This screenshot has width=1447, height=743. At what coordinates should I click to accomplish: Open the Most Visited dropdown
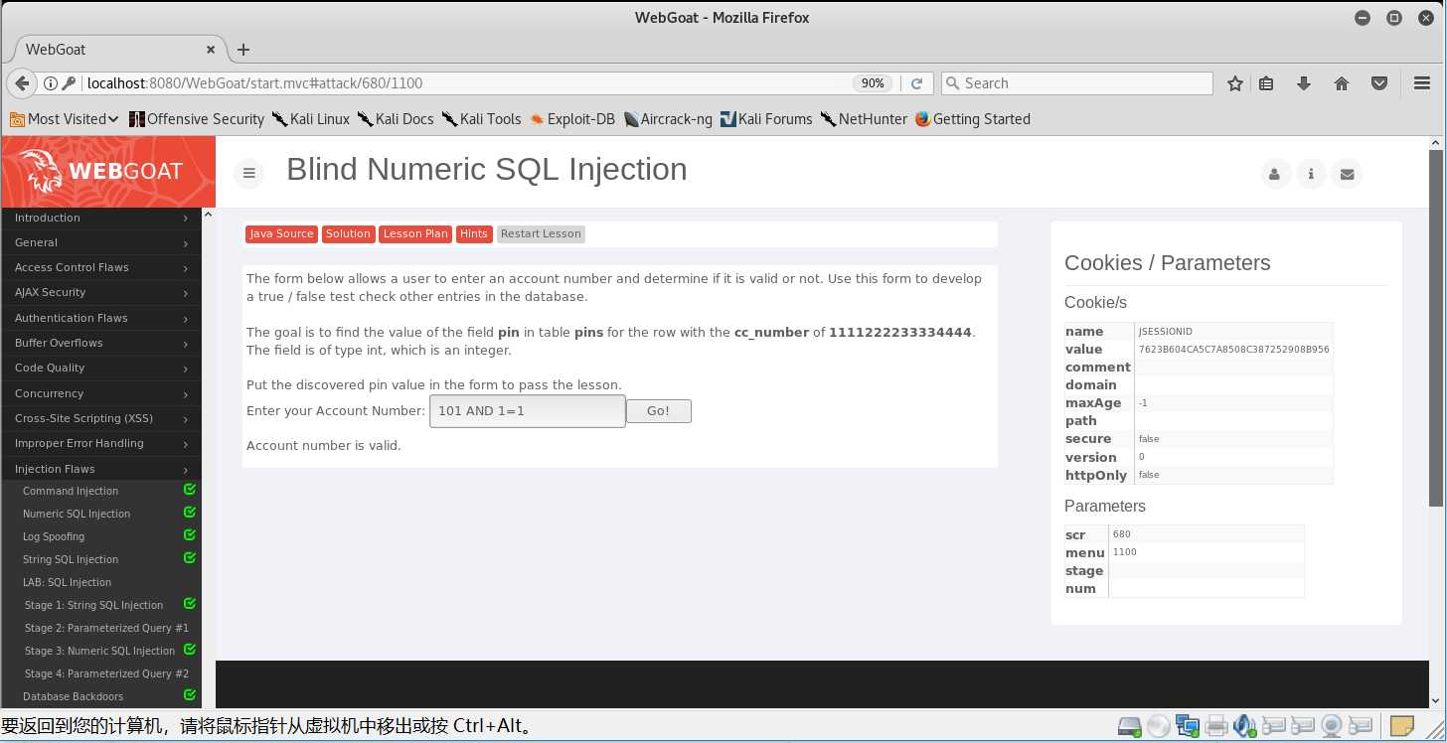pyautogui.click(x=64, y=119)
